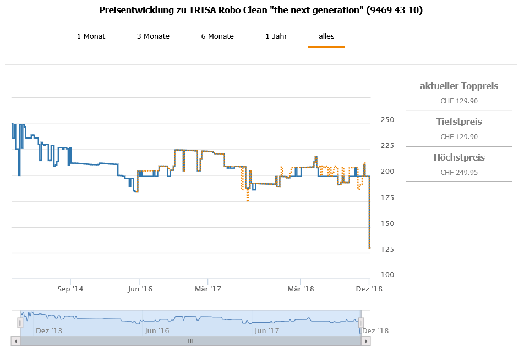Screen dimensions: 519x353
Task: Switch to 3 Monate view
Action: click(153, 37)
